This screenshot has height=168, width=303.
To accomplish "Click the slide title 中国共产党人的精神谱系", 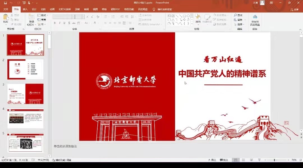I will [222, 74].
